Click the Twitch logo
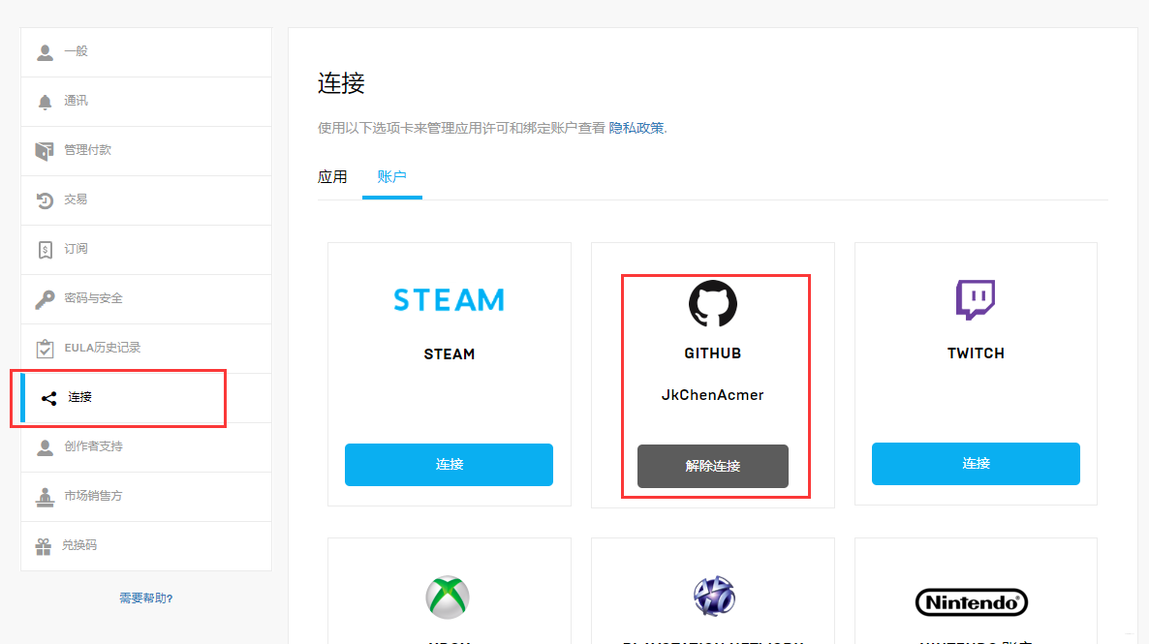This screenshot has height=644, width=1149. click(x=976, y=299)
